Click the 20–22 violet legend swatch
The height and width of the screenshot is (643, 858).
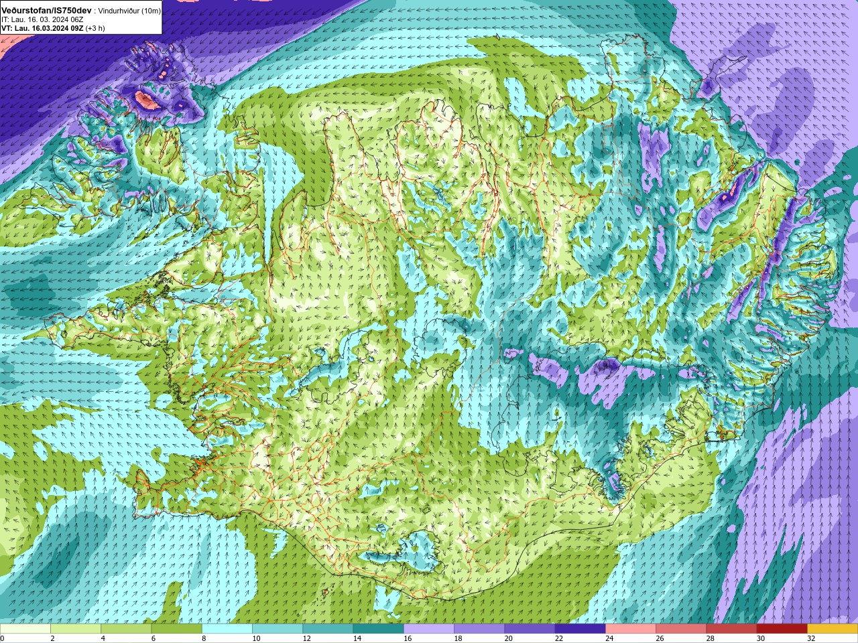530,629
